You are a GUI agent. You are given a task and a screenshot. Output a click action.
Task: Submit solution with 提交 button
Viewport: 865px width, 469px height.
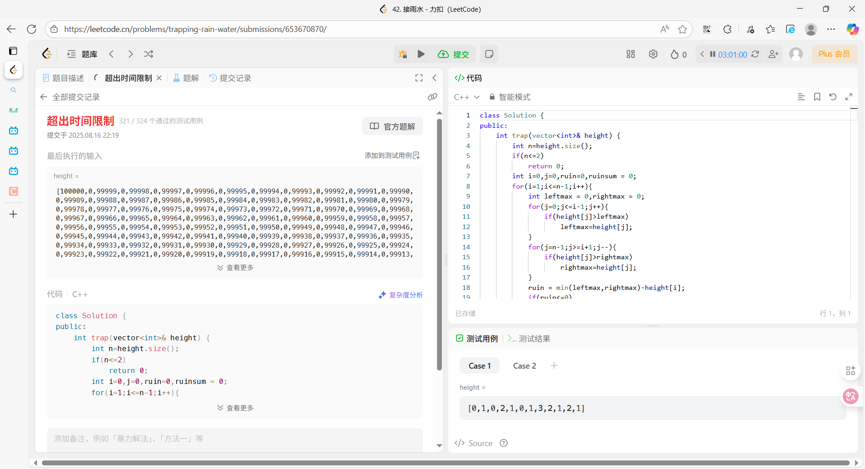(453, 54)
